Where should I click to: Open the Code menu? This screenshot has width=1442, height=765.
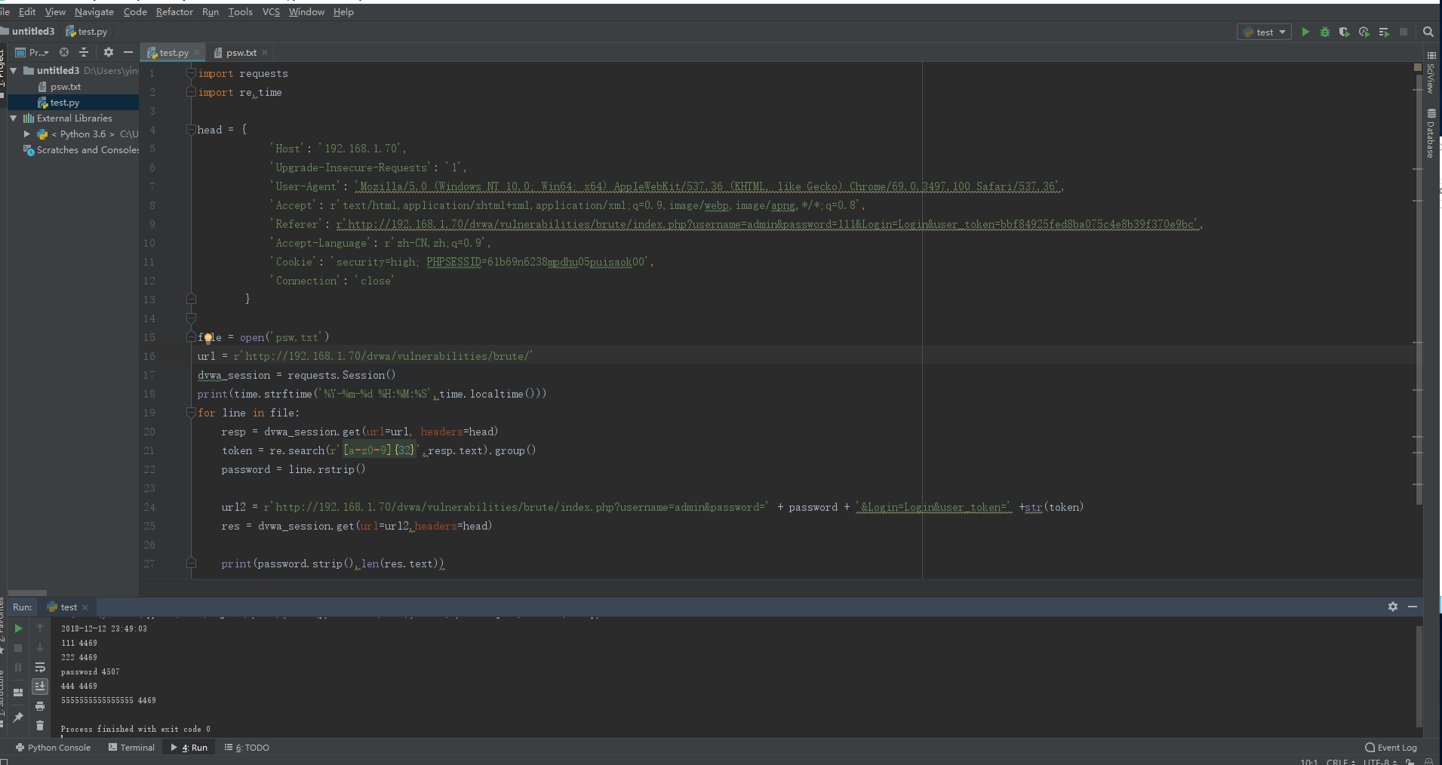click(135, 12)
